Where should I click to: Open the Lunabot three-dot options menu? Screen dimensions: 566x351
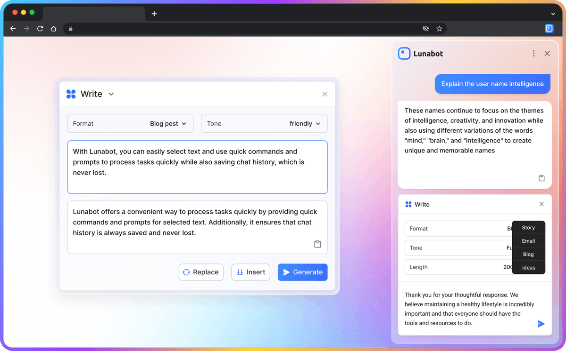coord(533,53)
